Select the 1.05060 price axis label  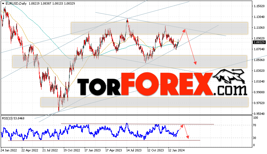pyautogui.click(x=259, y=60)
